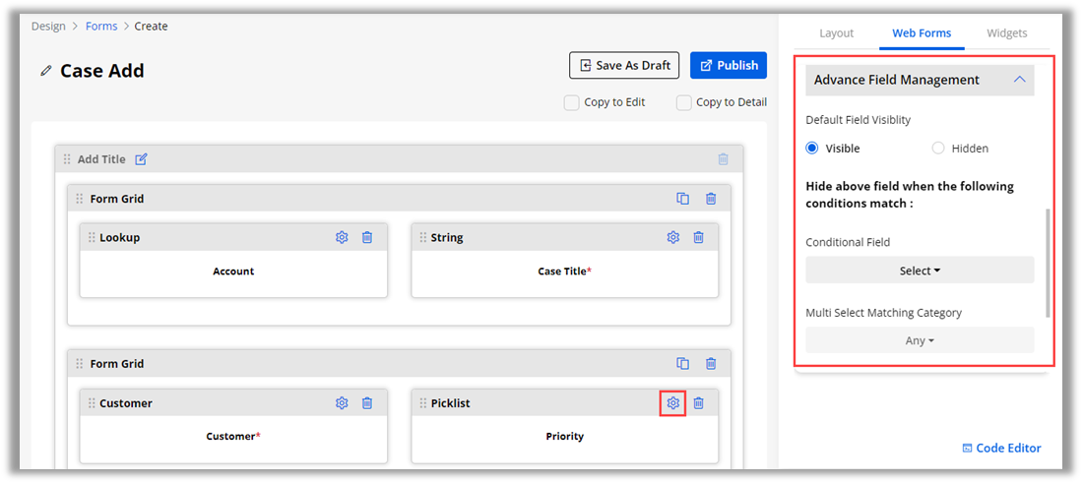Open settings gear for Customer field

[342, 402]
